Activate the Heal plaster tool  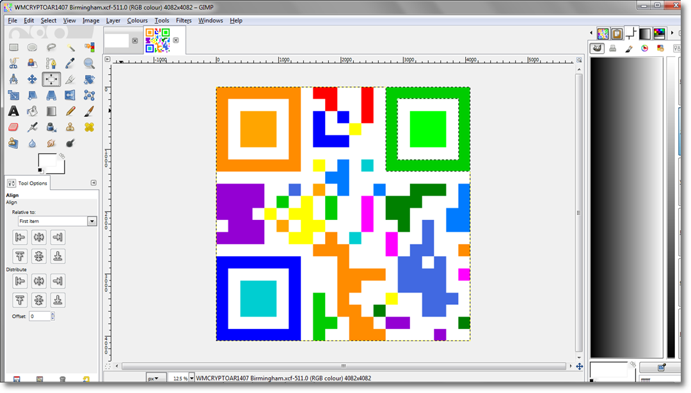tap(89, 127)
